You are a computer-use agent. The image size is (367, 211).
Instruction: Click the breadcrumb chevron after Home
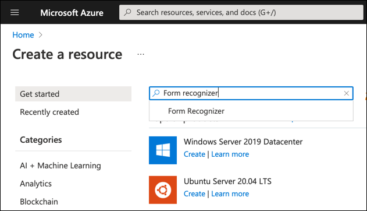click(41, 35)
